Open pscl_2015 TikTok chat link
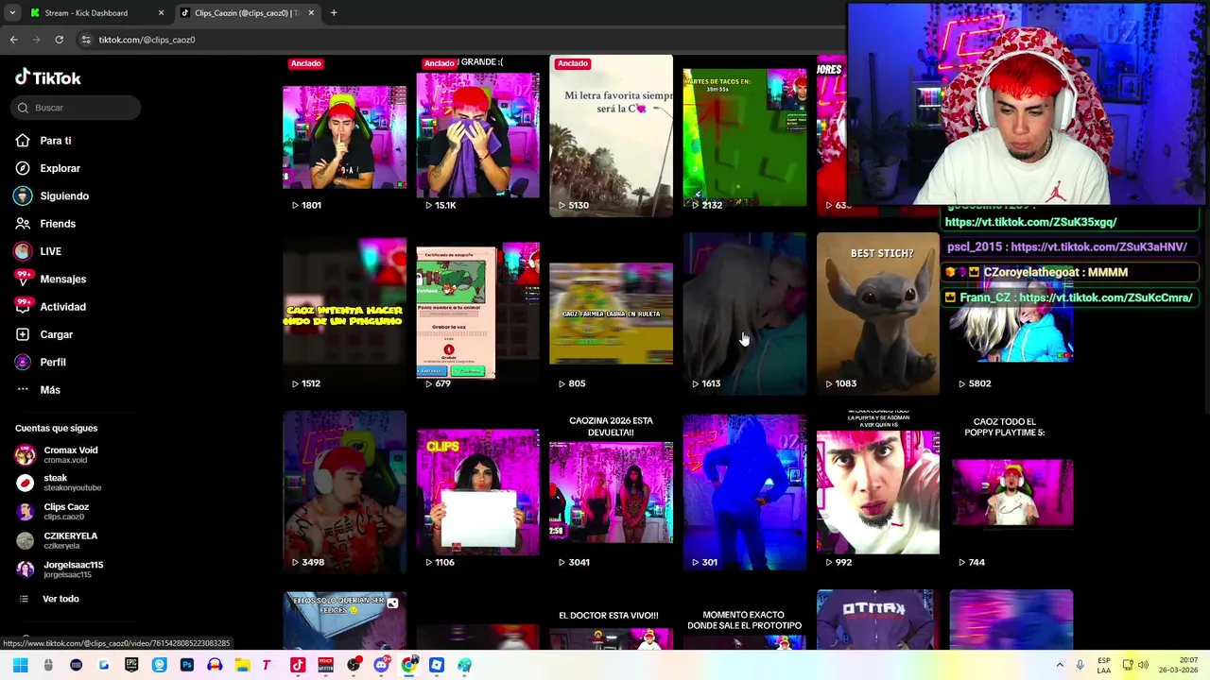The height and width of the screenshot is (680, 1210). tap(1098, 246)
